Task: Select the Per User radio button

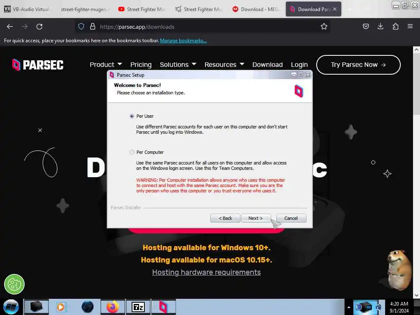Action: tap(132, 116)
